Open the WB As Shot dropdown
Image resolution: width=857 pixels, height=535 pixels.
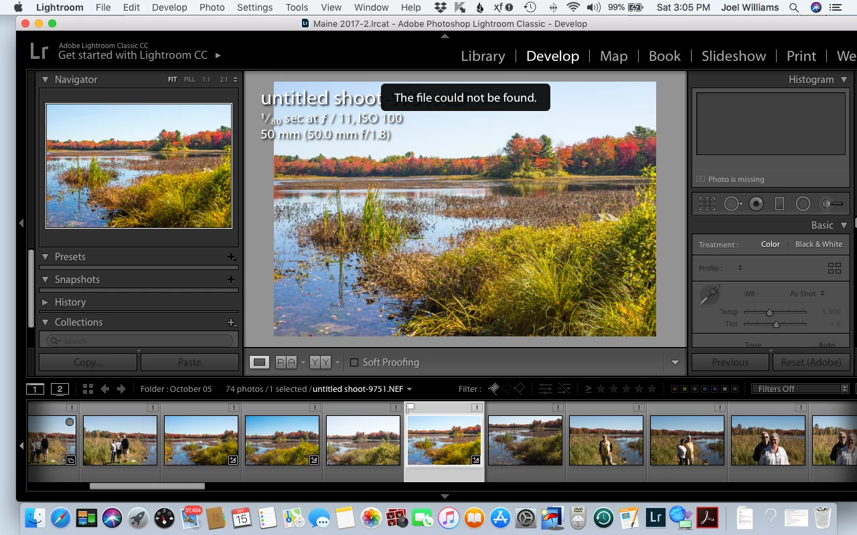click(x=807, y=293)
